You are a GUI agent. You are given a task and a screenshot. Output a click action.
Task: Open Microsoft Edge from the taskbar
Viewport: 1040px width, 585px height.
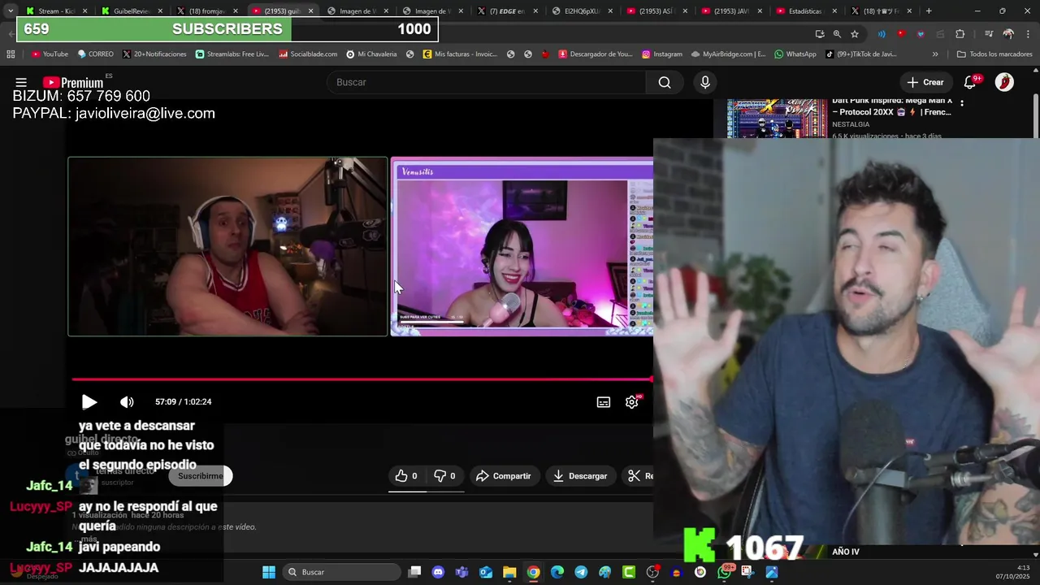coord(557,572)
